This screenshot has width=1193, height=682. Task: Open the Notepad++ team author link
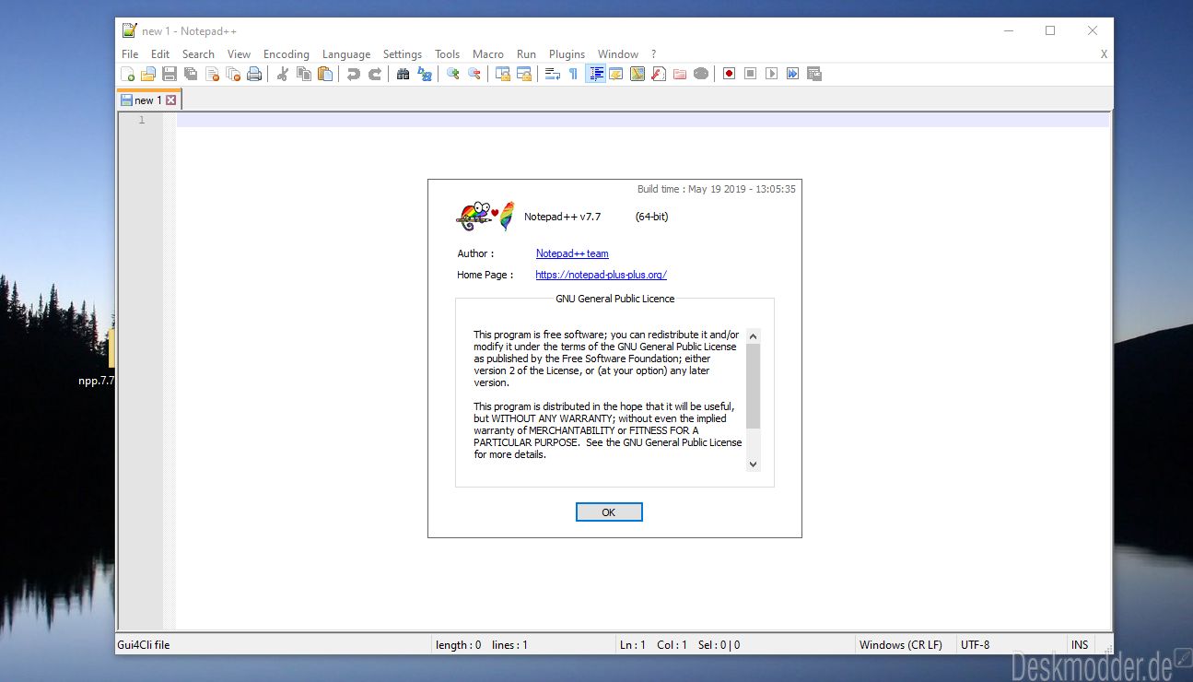coord(572,253)
